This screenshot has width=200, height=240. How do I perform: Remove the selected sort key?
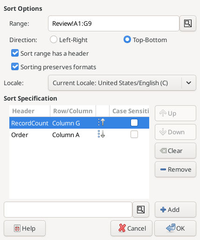point(175,169)
